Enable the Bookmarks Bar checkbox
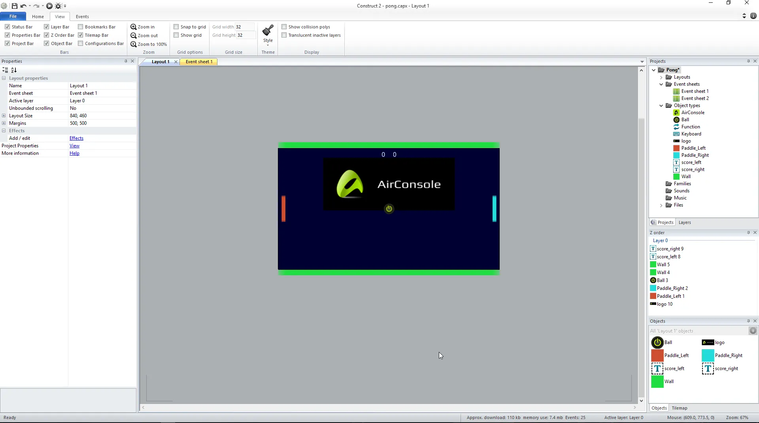 (x=80, y=27)
